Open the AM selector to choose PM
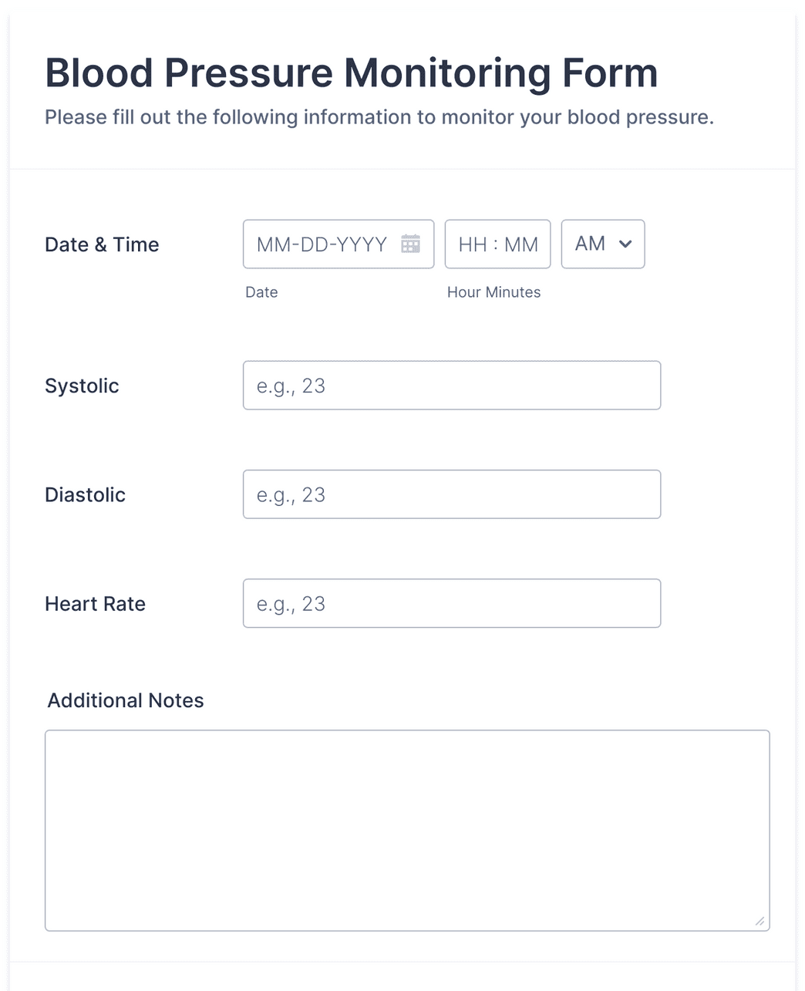 (x=601, y=244)
